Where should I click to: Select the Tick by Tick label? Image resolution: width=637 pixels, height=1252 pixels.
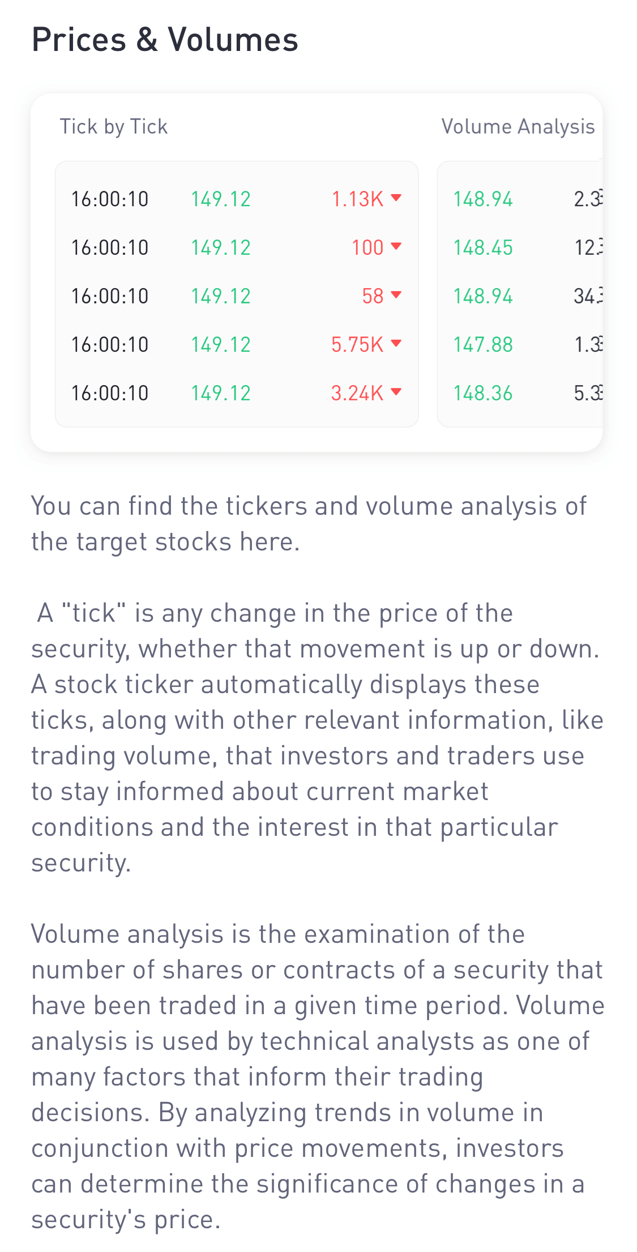pyautogui.click(x=114, y=127)
